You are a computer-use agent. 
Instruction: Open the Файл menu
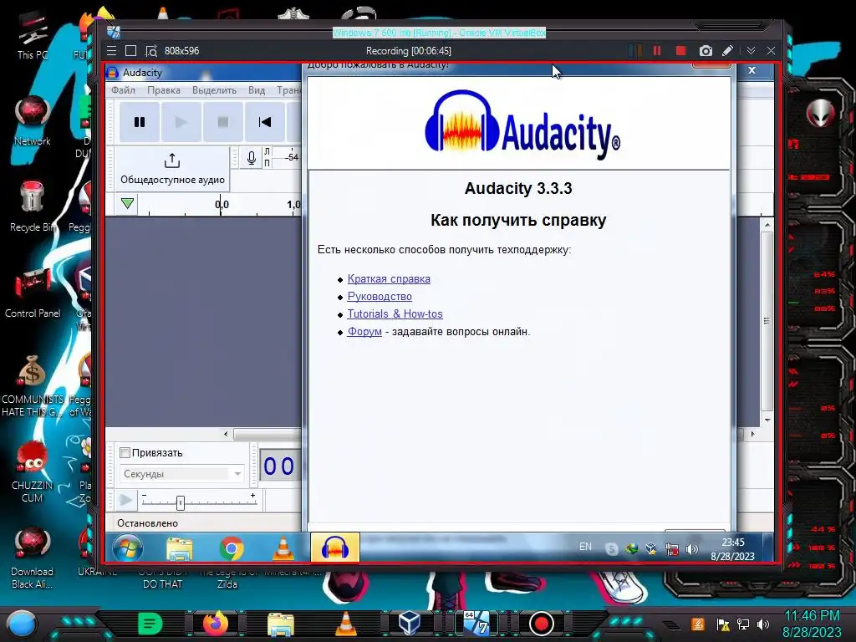[124, 90]
